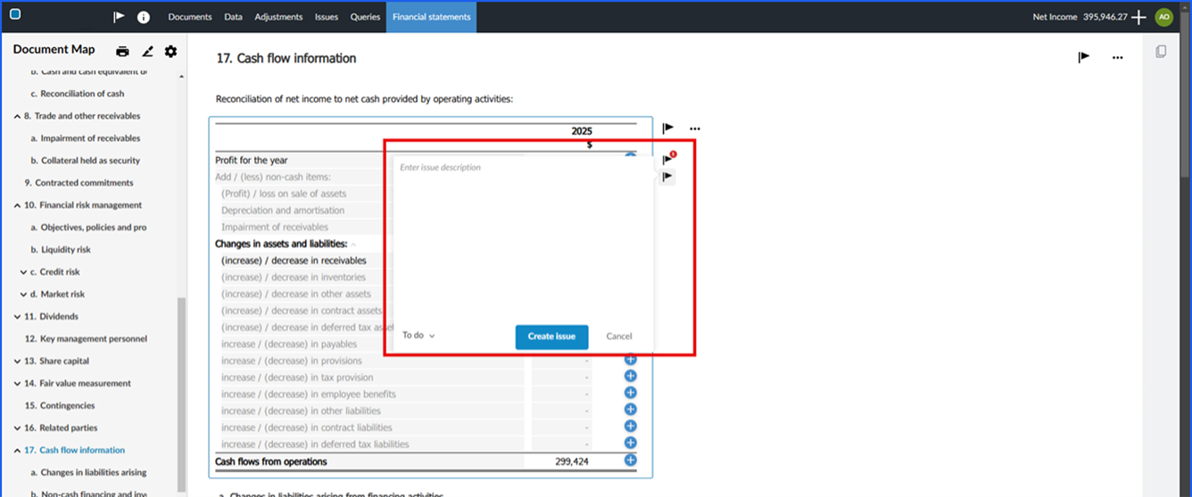Switch to the Queries tab
This screenshot has height=497, width=1192.
coord(365,17)
